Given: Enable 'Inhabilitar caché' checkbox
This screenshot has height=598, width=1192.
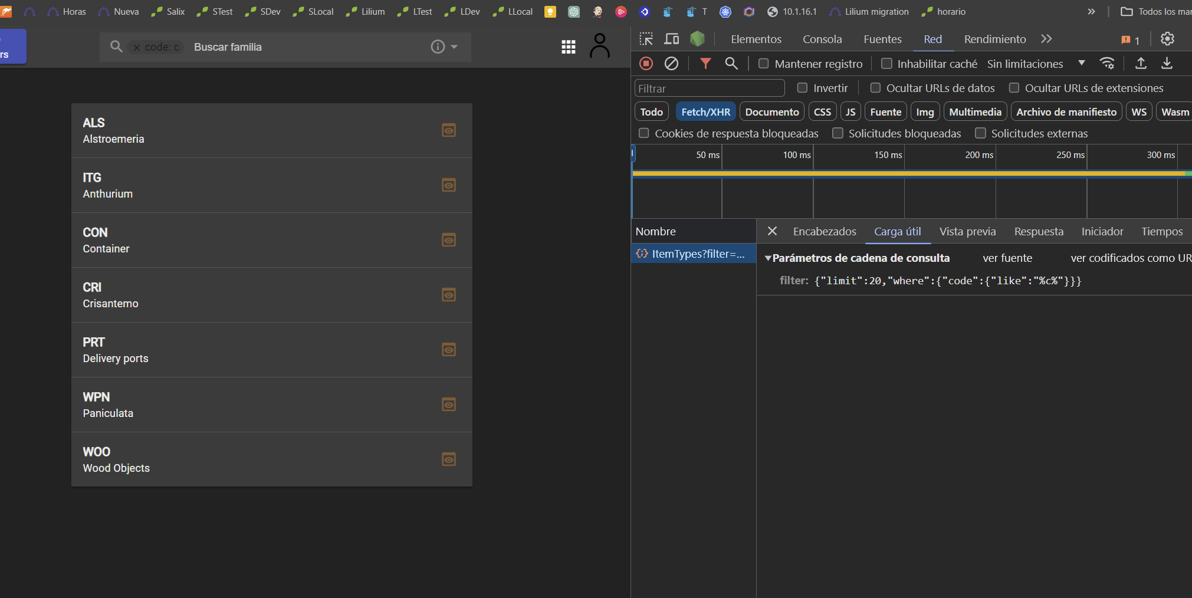Looking at the screenshot, I should click(x=886, y=63).
